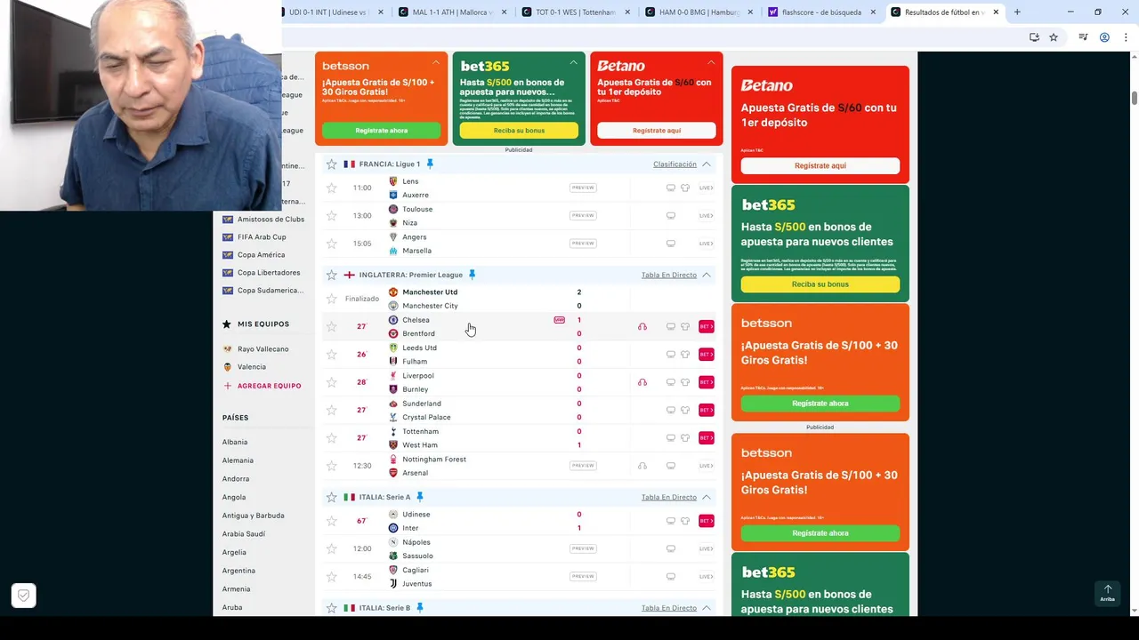Open a new browser tab
The height and width of the screenshot is (640, 1139).
[x=1017, y=12]
